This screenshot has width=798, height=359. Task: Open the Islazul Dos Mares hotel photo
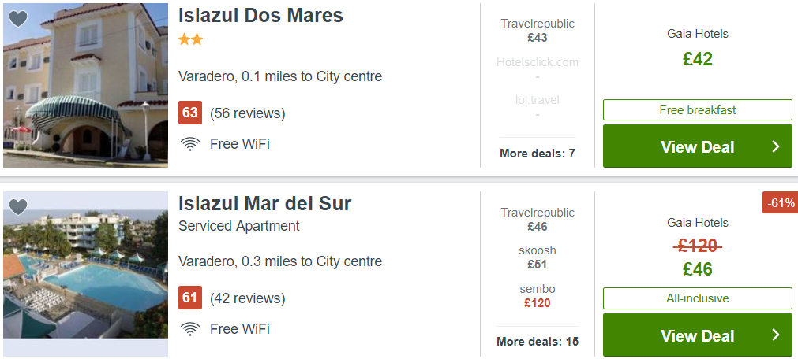[x=85, y=85]
